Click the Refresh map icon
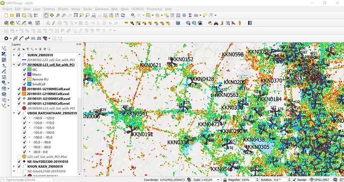 point(123,15)
